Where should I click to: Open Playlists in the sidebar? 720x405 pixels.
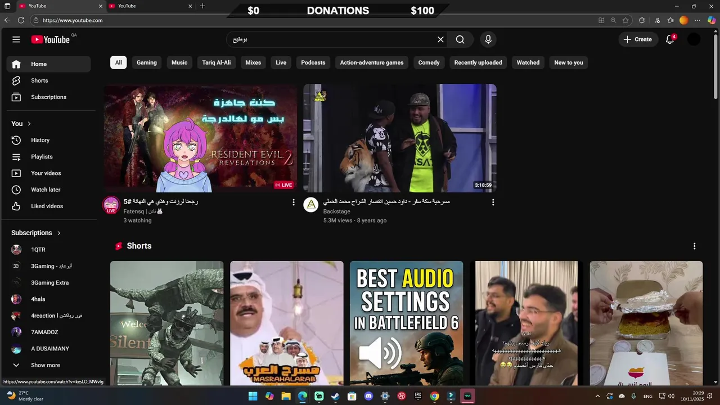[x=48, y=156]
